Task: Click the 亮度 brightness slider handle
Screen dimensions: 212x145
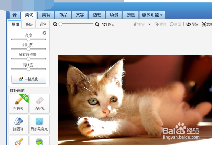Action: (x=28, y=40)
